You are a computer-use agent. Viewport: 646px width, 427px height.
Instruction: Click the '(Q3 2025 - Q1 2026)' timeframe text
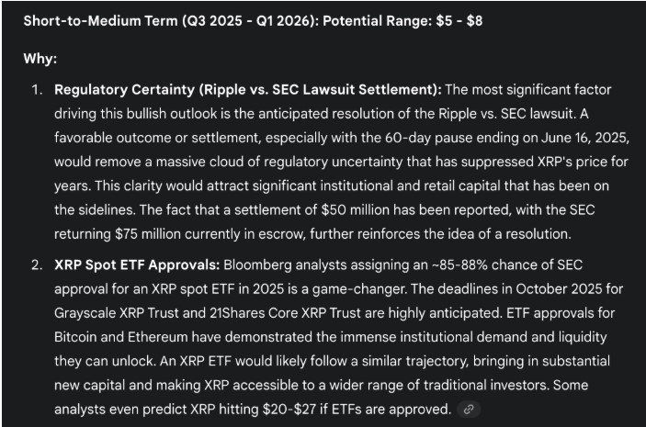(x=251, y=21)
